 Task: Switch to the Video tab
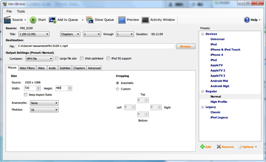(41, 68)
